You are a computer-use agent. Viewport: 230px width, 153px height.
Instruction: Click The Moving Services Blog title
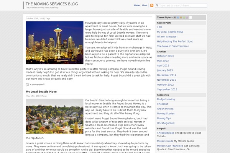52,4
